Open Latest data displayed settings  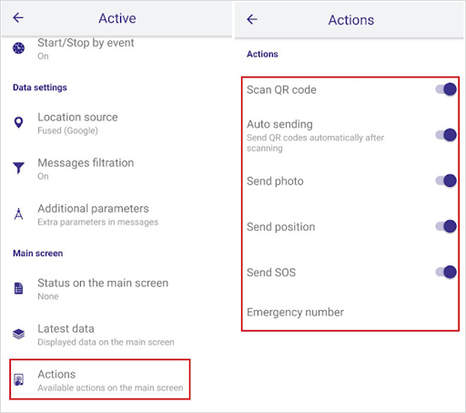click(116, 335)
